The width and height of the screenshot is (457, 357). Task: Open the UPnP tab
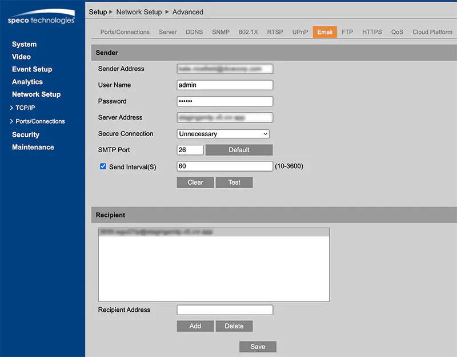(300, 32)
